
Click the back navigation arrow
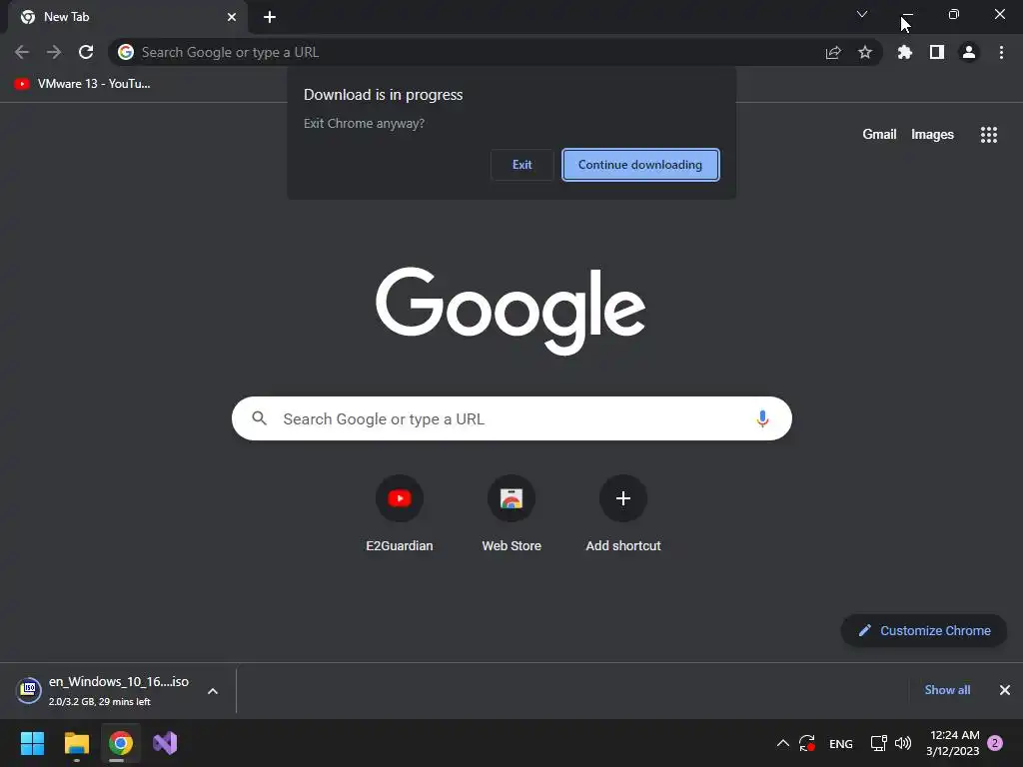click(22, 52)
